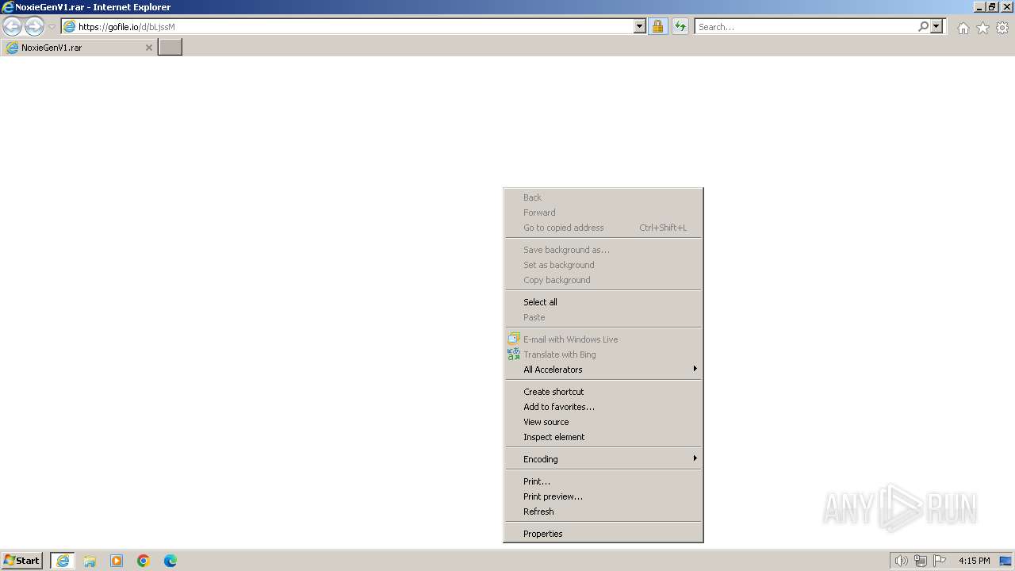Click the Search box field
The width and height of the screenshot is (1015, 571).
(x=806, y=26)
